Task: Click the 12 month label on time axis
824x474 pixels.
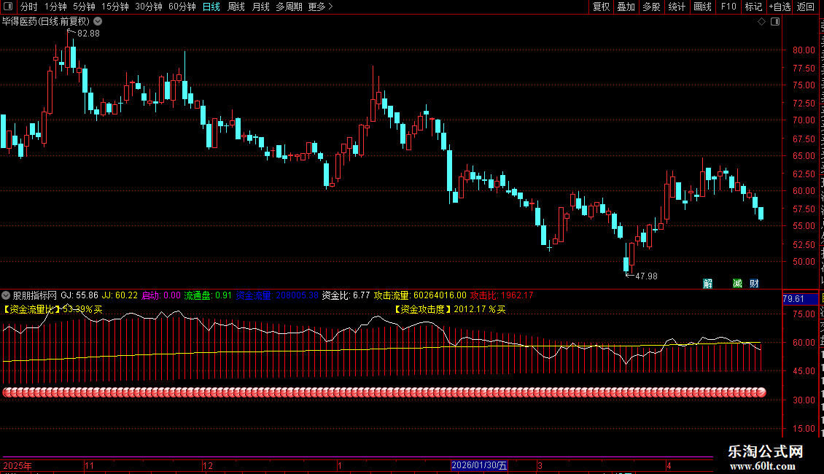Action: point(208,465)
